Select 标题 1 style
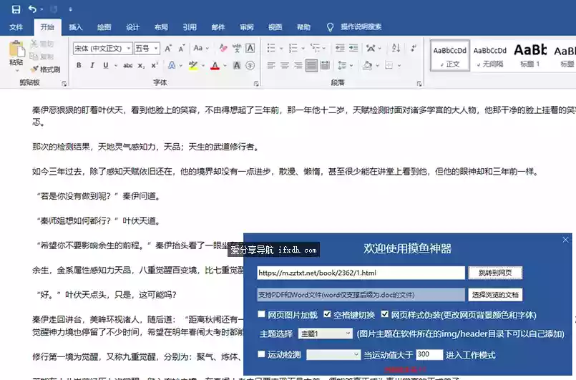This screenshot has height=380, width=576. click(x=529, y=56)
